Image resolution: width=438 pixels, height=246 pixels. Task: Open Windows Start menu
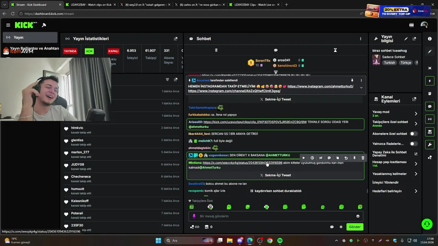click(158, 241)
